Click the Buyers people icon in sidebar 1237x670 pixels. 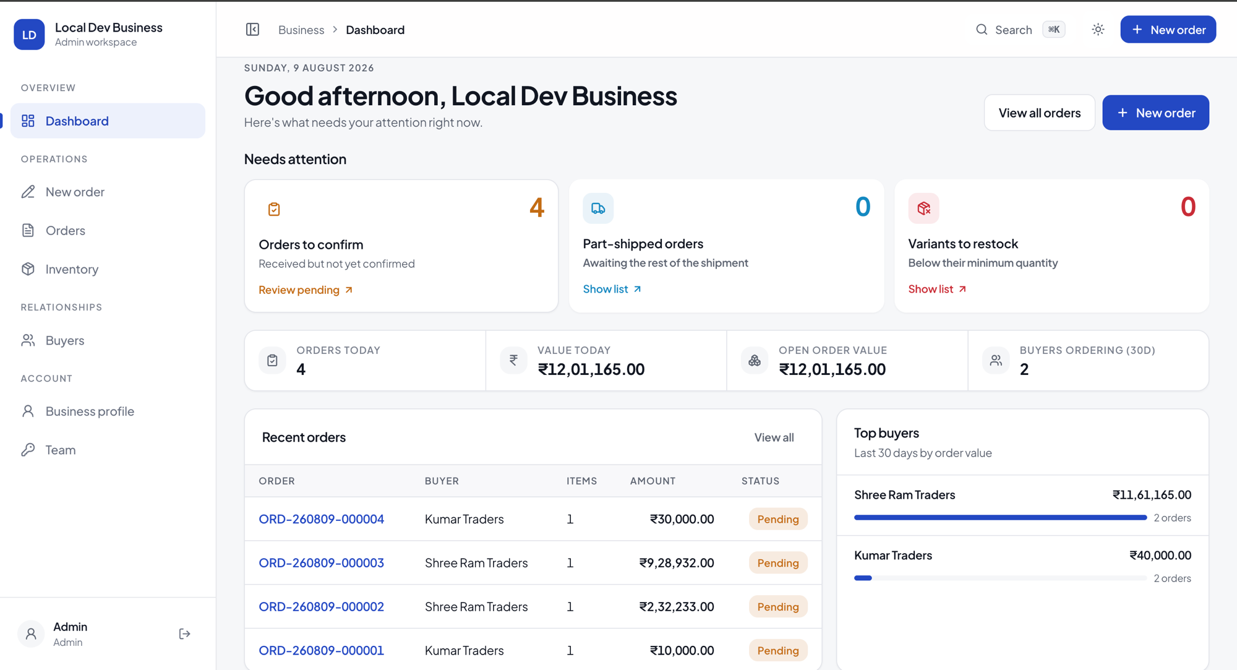pyautogui.click(x=28, y=340)
